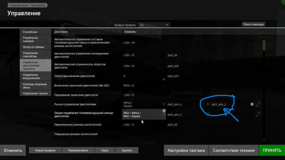Click the joy0_axis_s binding
The image size is (285, 160).
coord(175,104)
